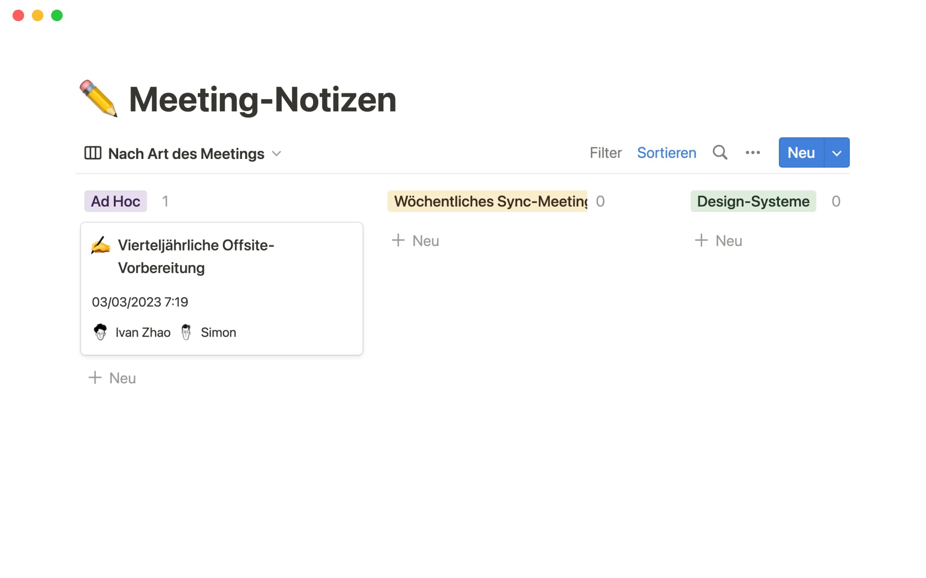Expand the Nach Art des Meetings view dropdown
Image resolution: width=926 pixels, height=578 pixels.
[276, 154]
